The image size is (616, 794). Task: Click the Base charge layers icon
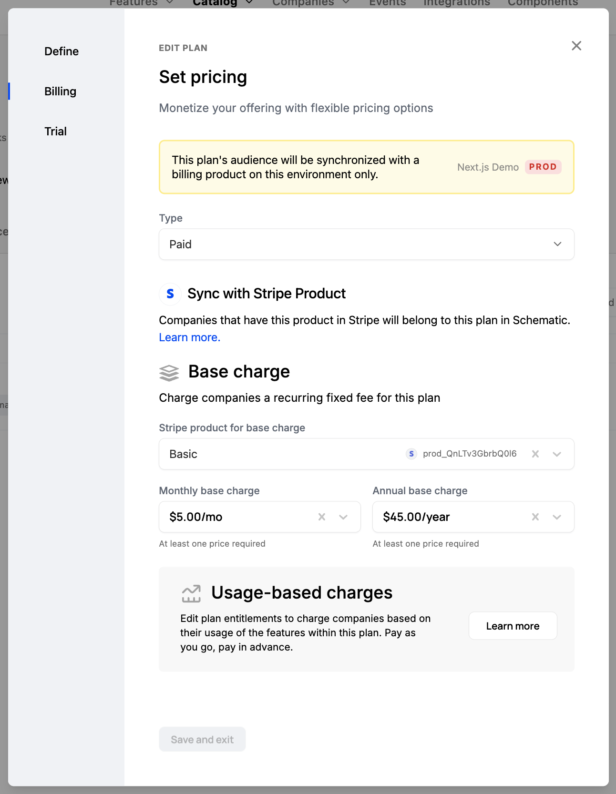169,373
